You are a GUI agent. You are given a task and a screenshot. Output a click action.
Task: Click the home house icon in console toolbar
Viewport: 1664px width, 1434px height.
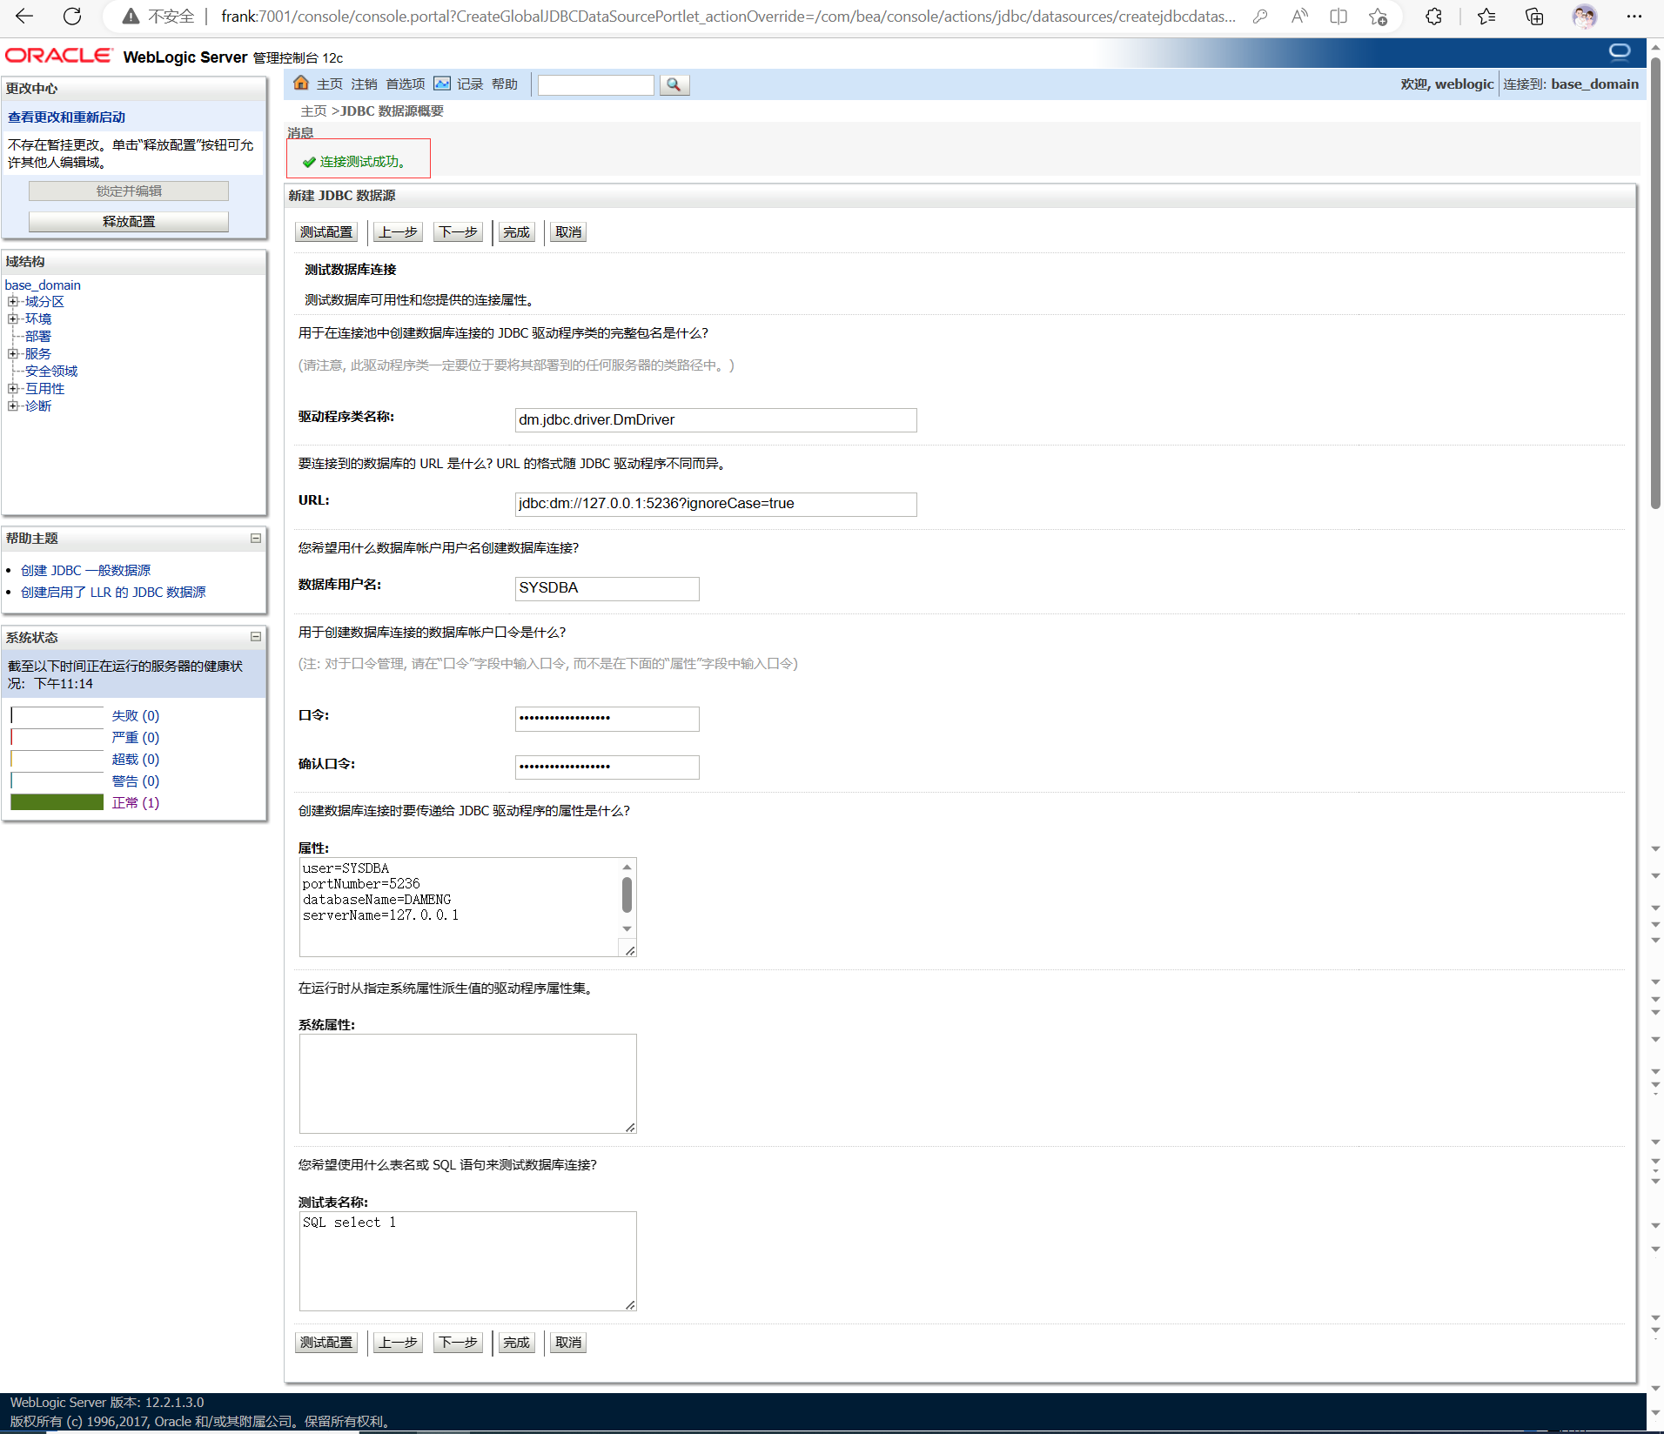[x=301, y=83]
